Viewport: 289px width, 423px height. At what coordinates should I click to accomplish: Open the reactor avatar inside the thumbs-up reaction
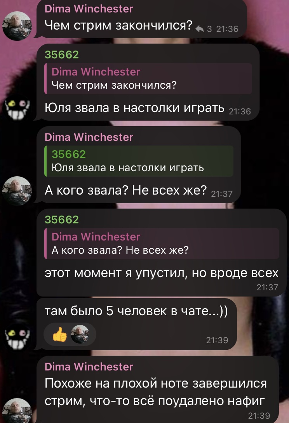(x=80, y=334)
